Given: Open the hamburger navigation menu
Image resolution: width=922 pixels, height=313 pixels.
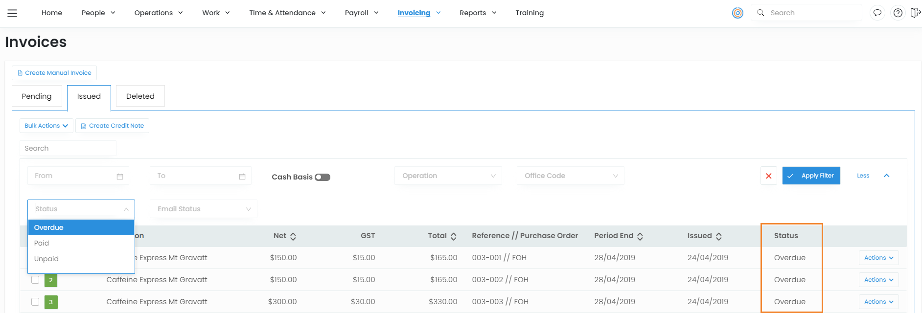Looking at the screenshot, I should [12, 13].
